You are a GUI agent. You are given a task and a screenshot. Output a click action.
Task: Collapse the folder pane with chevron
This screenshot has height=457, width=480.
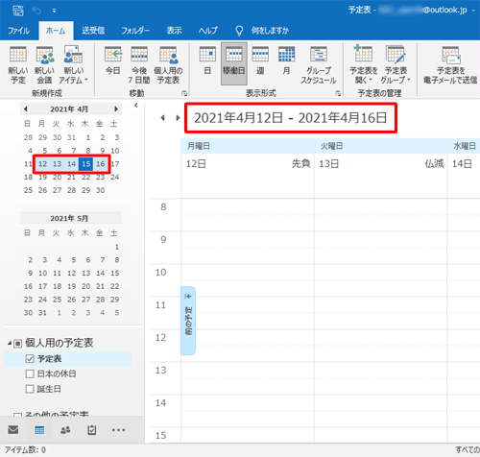tap(136, 106)
